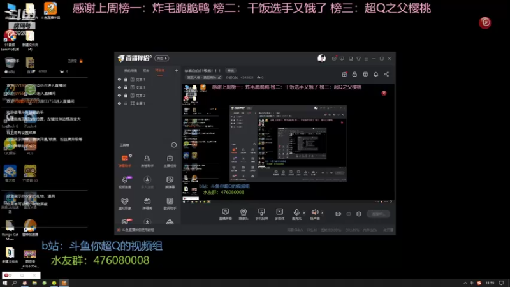Select the 全屏 1 layer row
The image size is (510, 287).
click(148, 103)
